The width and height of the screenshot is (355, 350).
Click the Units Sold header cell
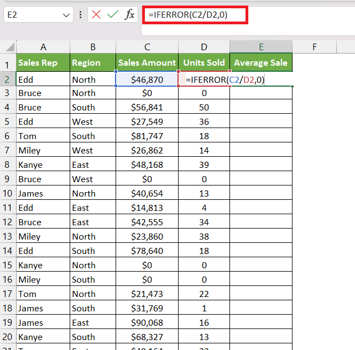pyautogui.click(x=203, y=63)
